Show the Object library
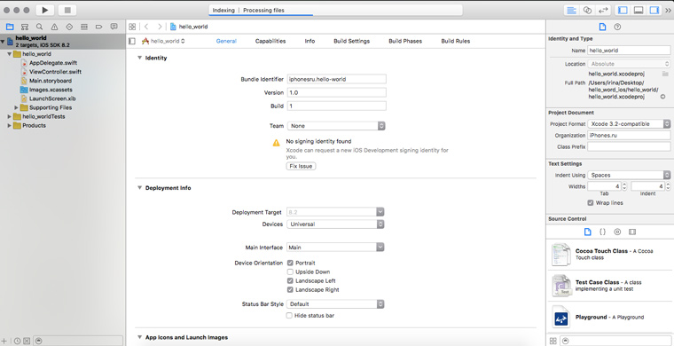The width and height of the screenshot is (674, 346). (x=617, y=232)
